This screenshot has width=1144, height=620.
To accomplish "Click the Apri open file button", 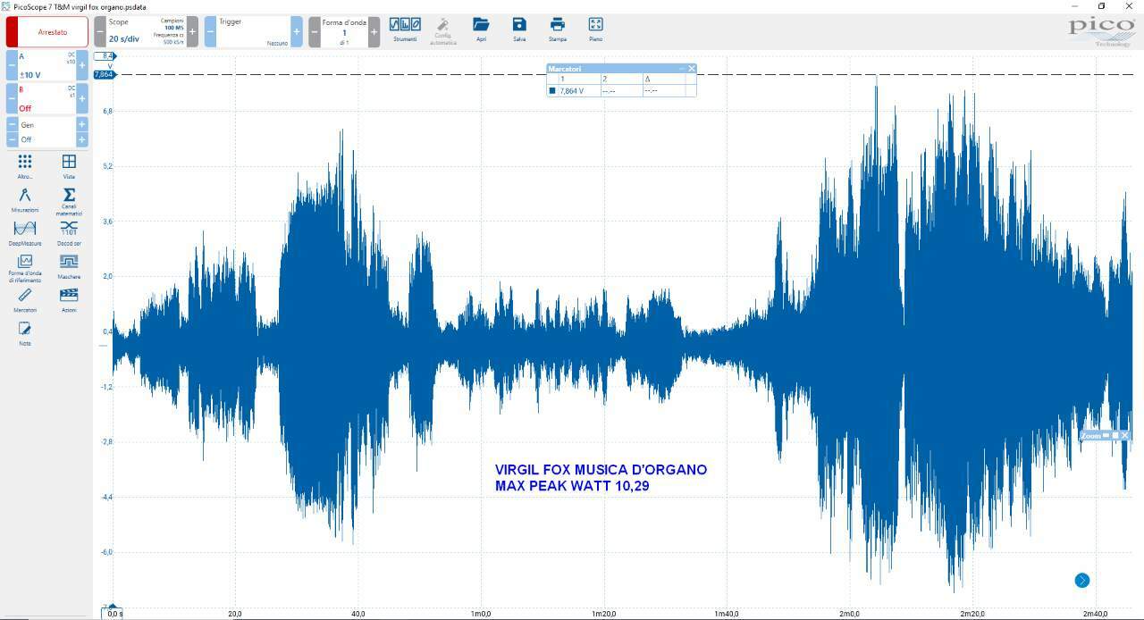I will point(482,29).
